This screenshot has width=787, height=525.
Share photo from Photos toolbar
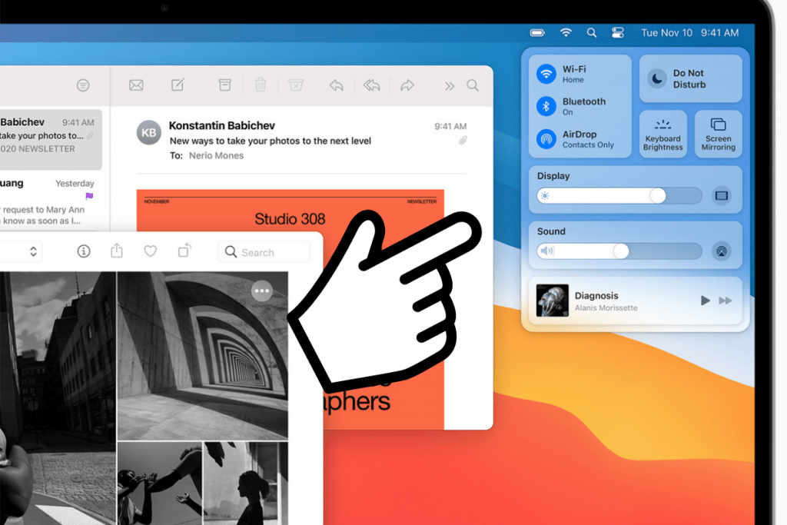[117, 250]
